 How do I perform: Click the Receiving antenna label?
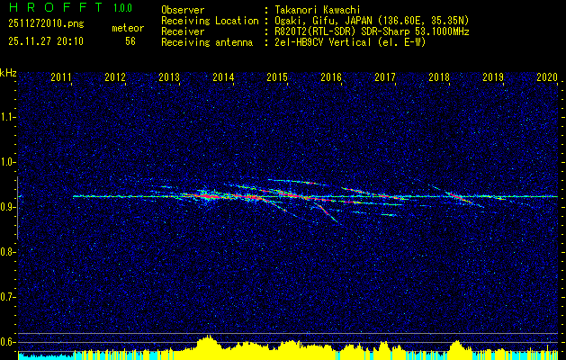tap(207, 42)
